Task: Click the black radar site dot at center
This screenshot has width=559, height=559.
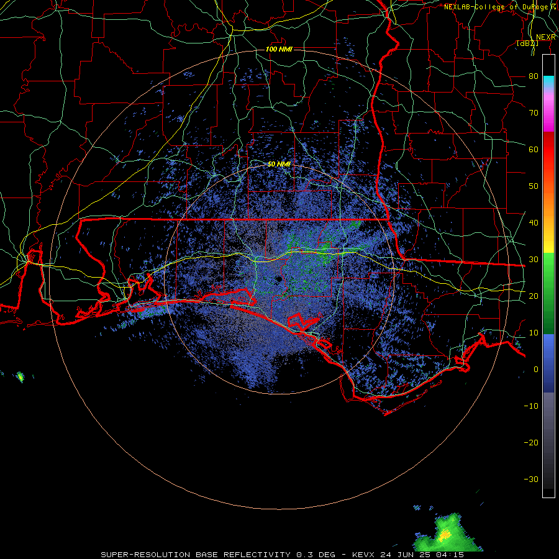Action: coord(279,279)
